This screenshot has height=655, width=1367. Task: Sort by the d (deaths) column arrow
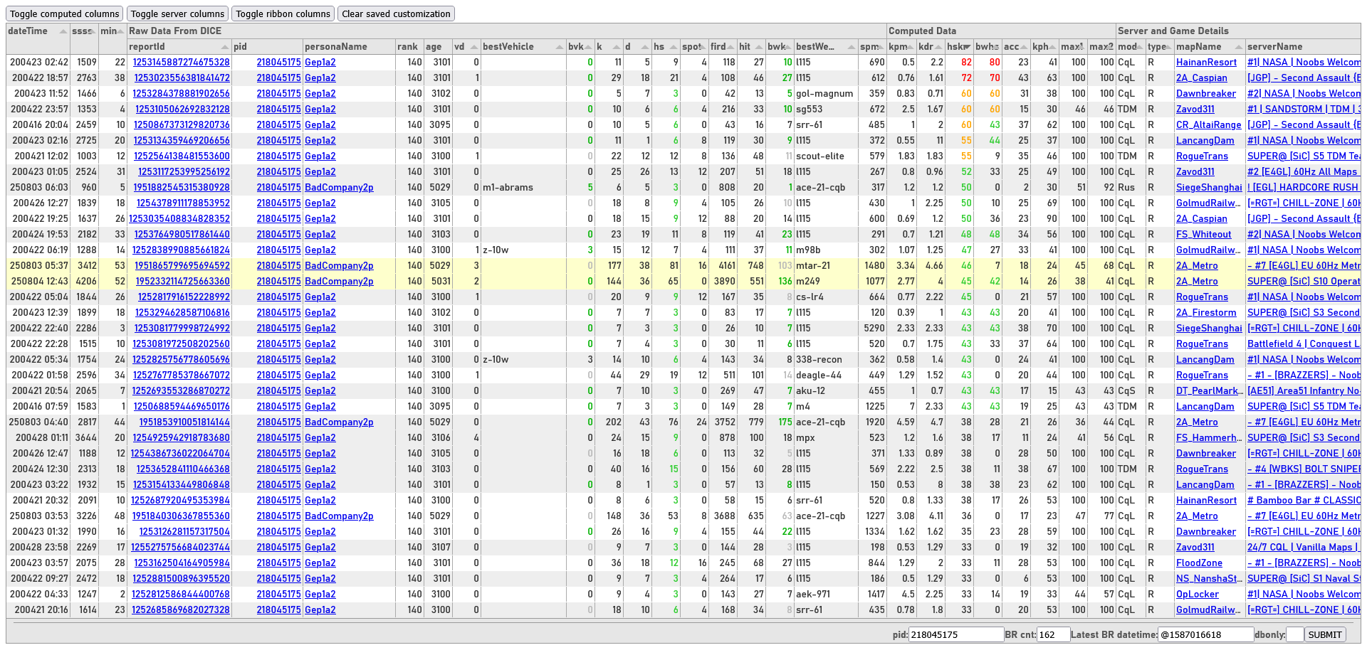point(645,47)
